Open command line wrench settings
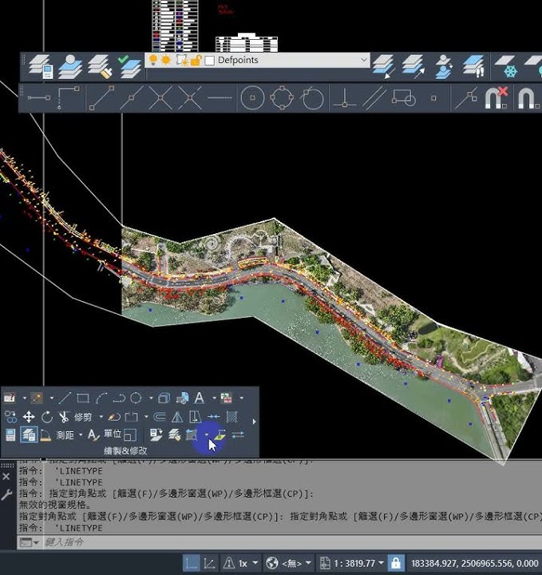This screenshot has height=575, width=542. (6, 495)
